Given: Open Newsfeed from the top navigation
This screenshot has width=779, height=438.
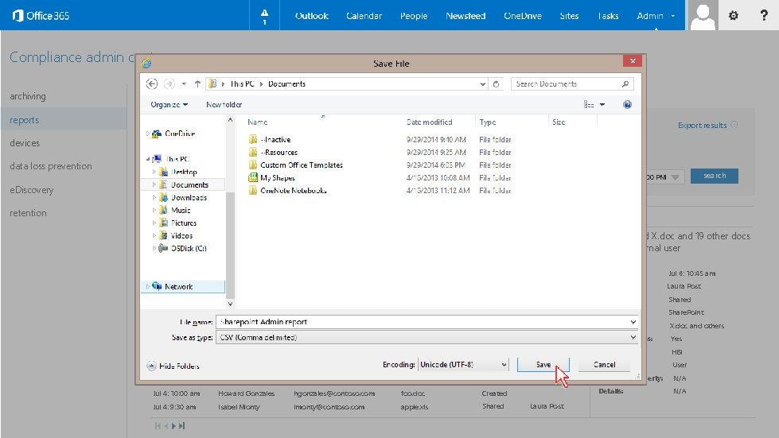Looking at the screenshot, I should (x=465, y=16).
